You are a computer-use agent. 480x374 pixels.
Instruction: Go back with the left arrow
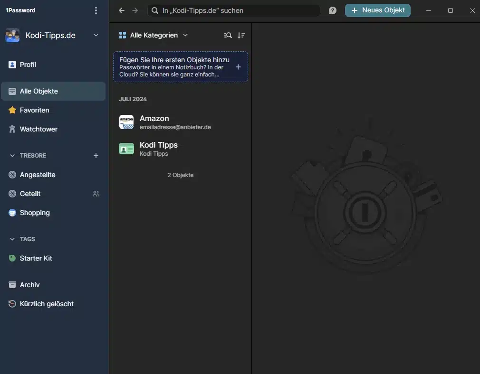coord(122,10)
